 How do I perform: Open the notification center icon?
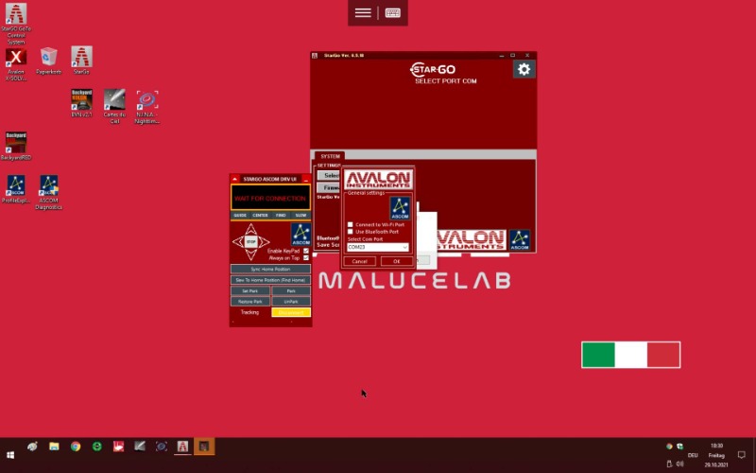742,455
